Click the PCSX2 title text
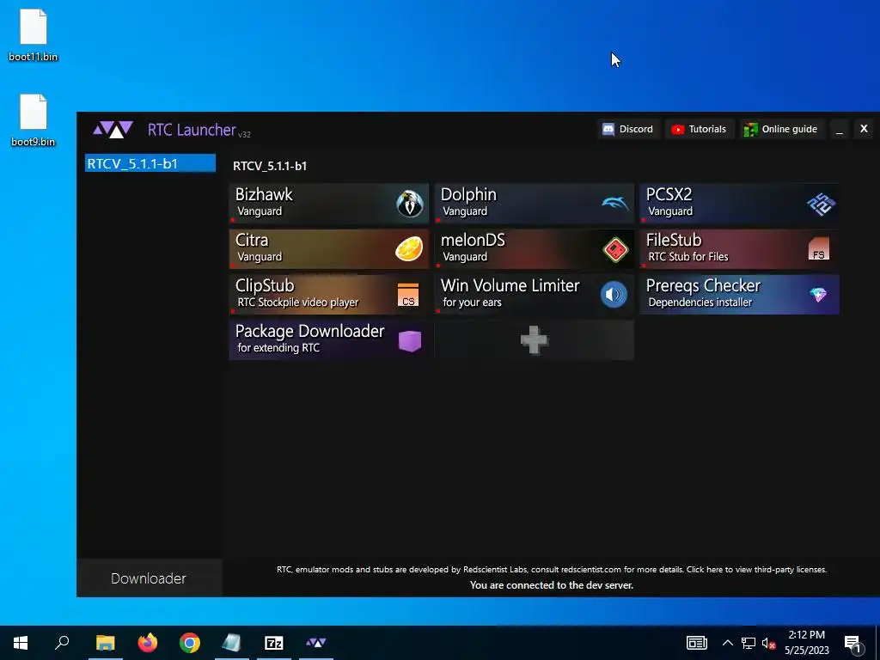Viewport: 880px width, 660px height. [x=669, y=195]
